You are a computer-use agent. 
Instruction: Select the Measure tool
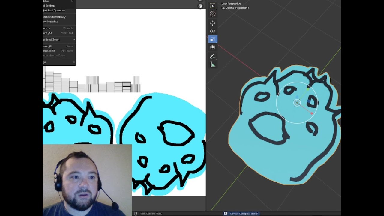pos(213,64)
